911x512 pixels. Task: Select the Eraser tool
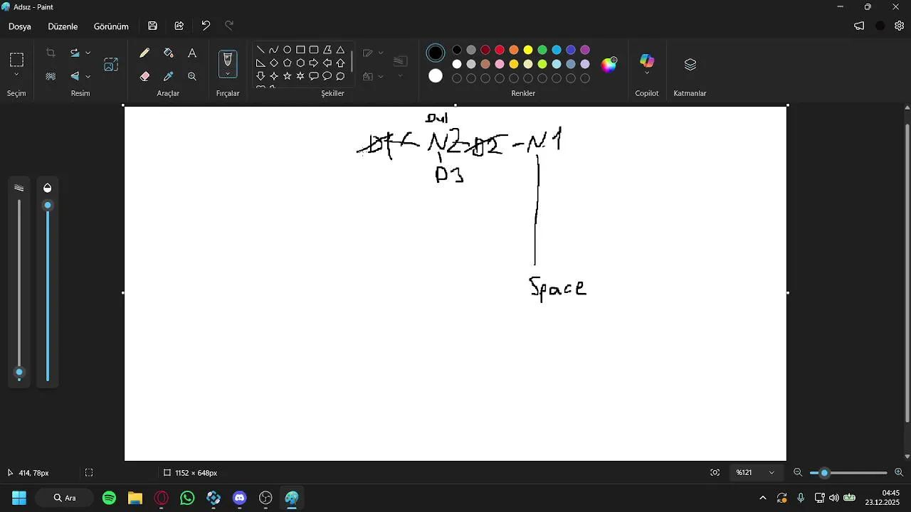(x=144, y=76)
